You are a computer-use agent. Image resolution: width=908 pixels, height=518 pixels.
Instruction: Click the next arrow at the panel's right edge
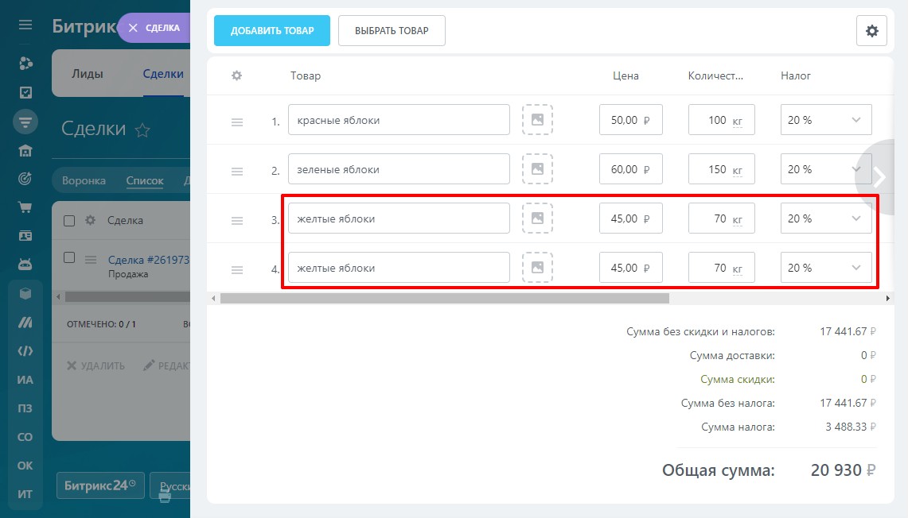tap(879, 177)
